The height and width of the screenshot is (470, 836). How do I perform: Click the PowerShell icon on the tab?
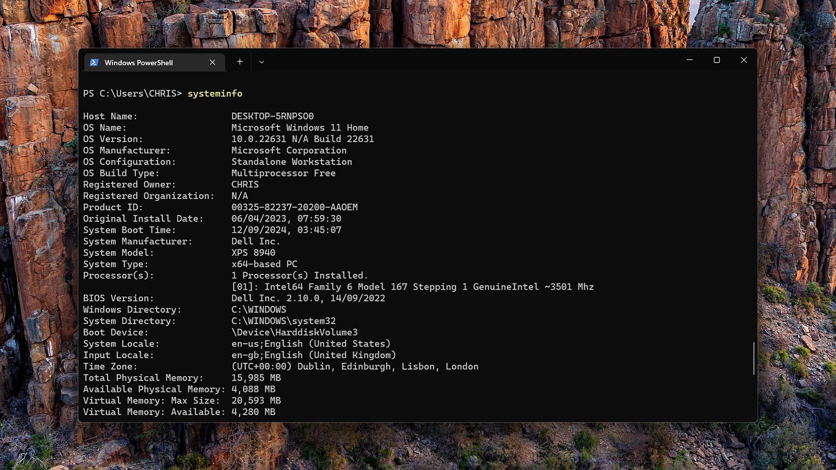click(94, 63)
